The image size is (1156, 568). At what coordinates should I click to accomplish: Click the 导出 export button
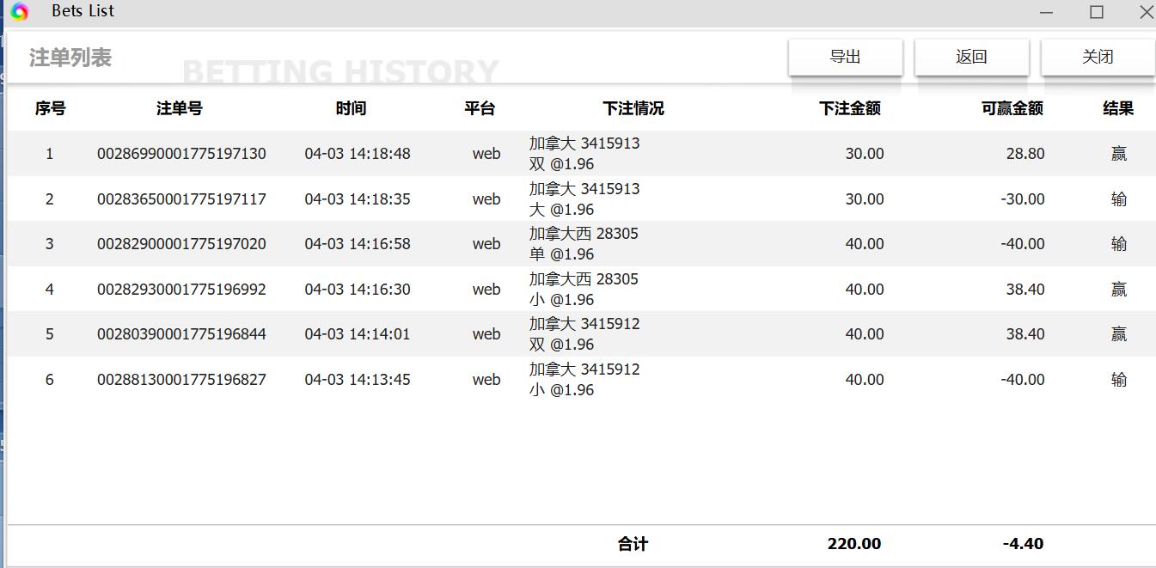845,57
